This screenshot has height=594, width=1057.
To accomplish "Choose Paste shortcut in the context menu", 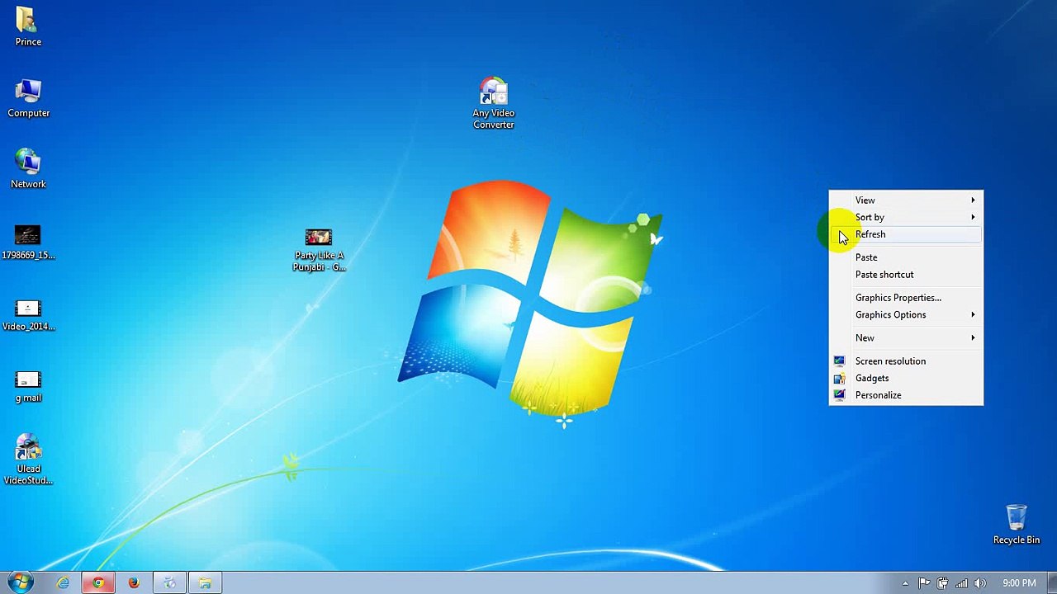I will click(x=906, y=275).
